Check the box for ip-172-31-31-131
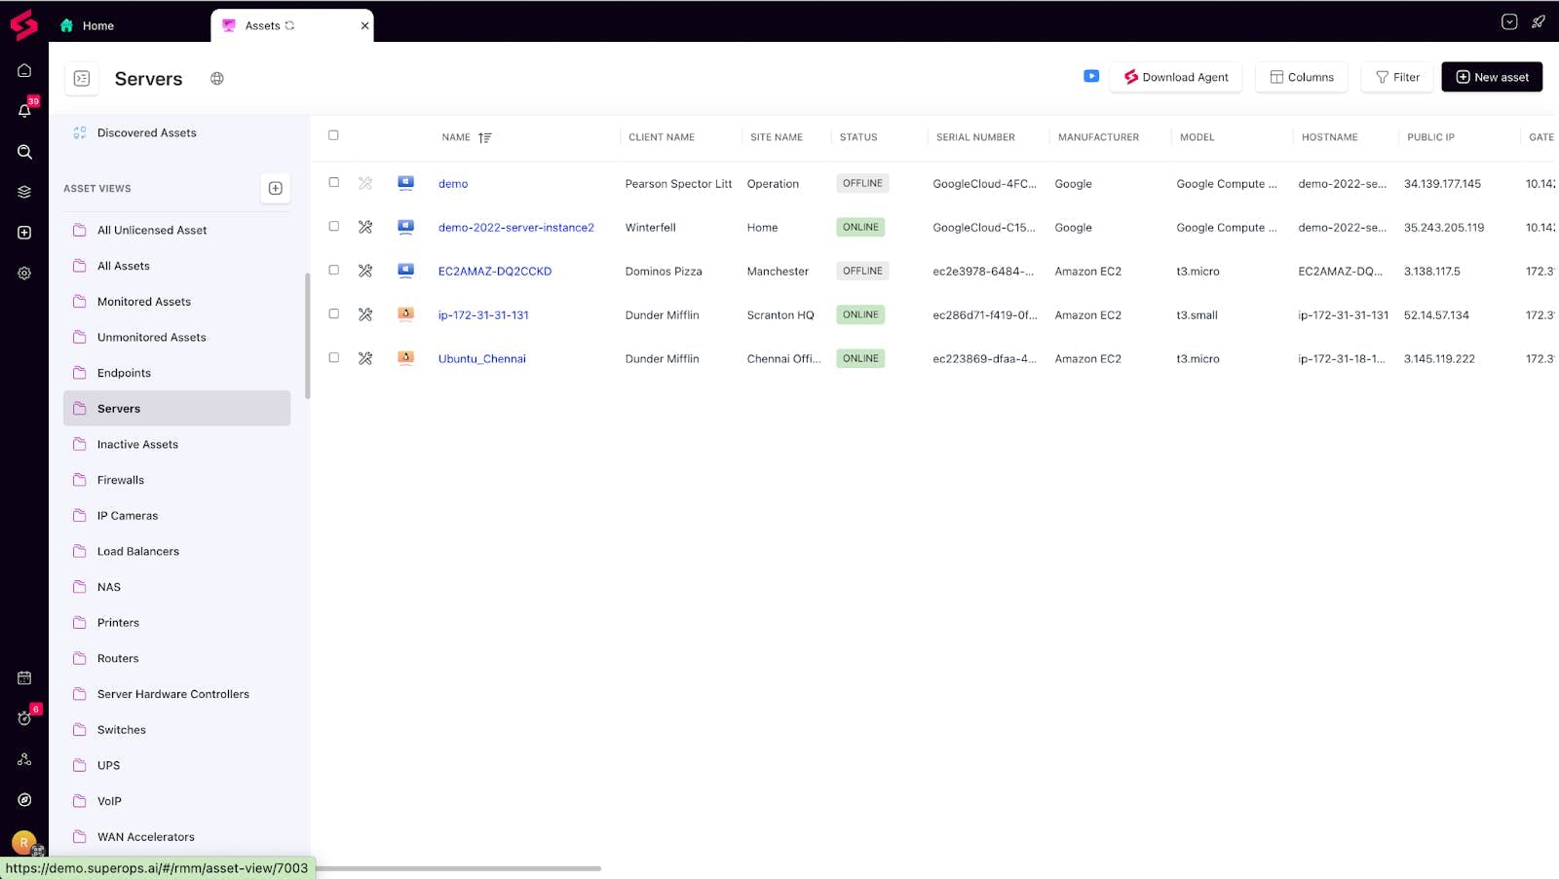1559x879 pixels. coord(334,313)
